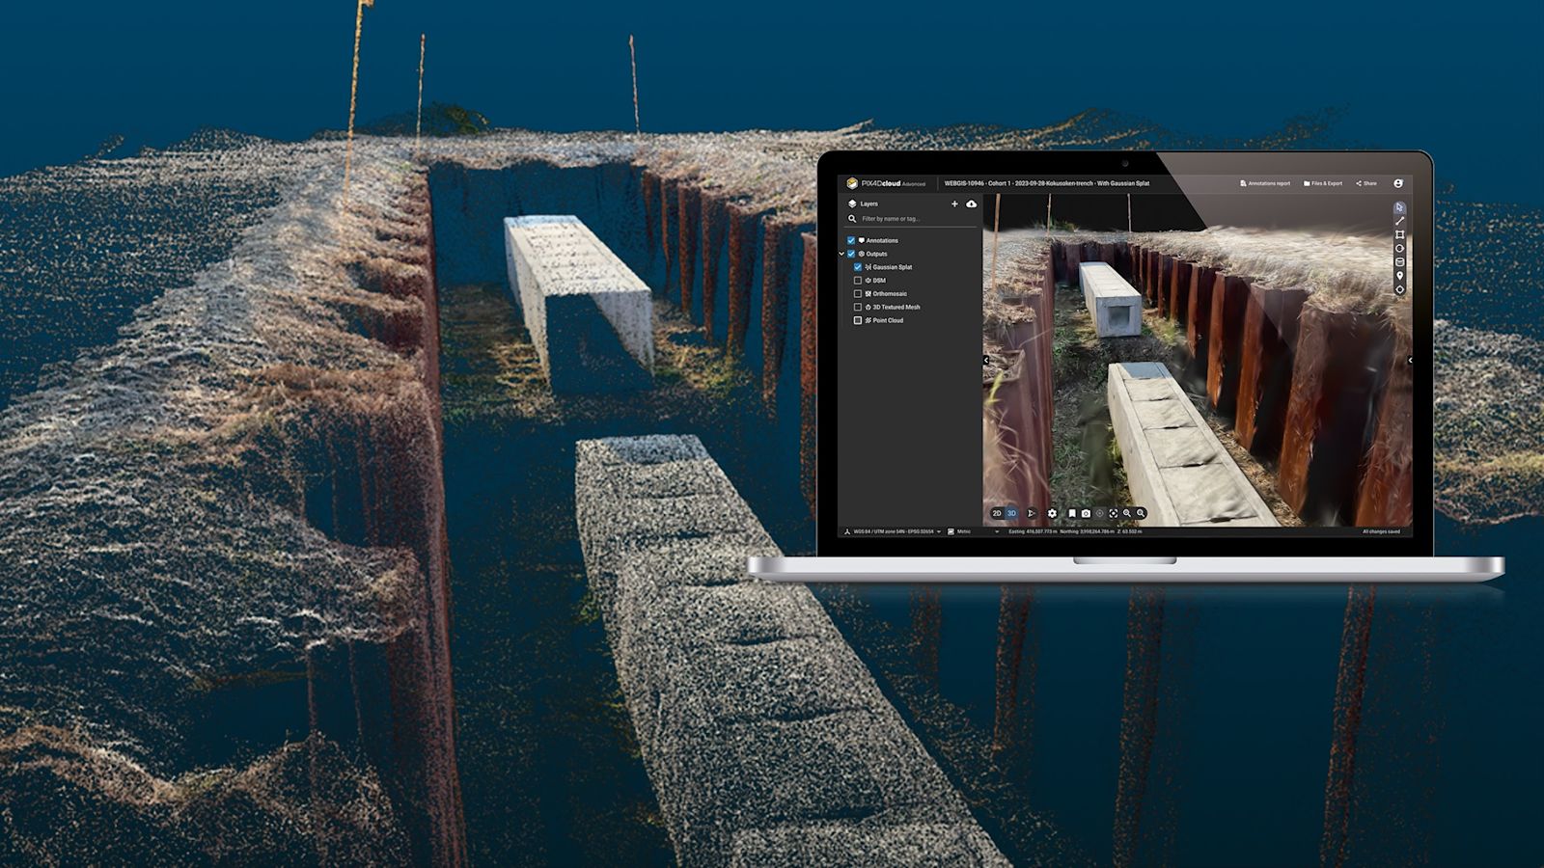This screenshot has width=1544, height=868.
Task: Select the arrow selection tool
Action: click(x=1400, y=207)
